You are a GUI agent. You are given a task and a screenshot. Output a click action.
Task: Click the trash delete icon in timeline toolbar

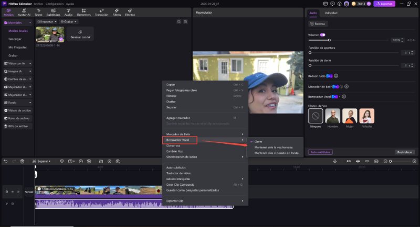(22, 161)
